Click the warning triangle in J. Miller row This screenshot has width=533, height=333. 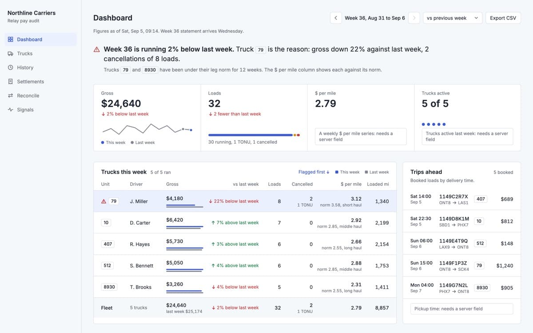(103, 201)
